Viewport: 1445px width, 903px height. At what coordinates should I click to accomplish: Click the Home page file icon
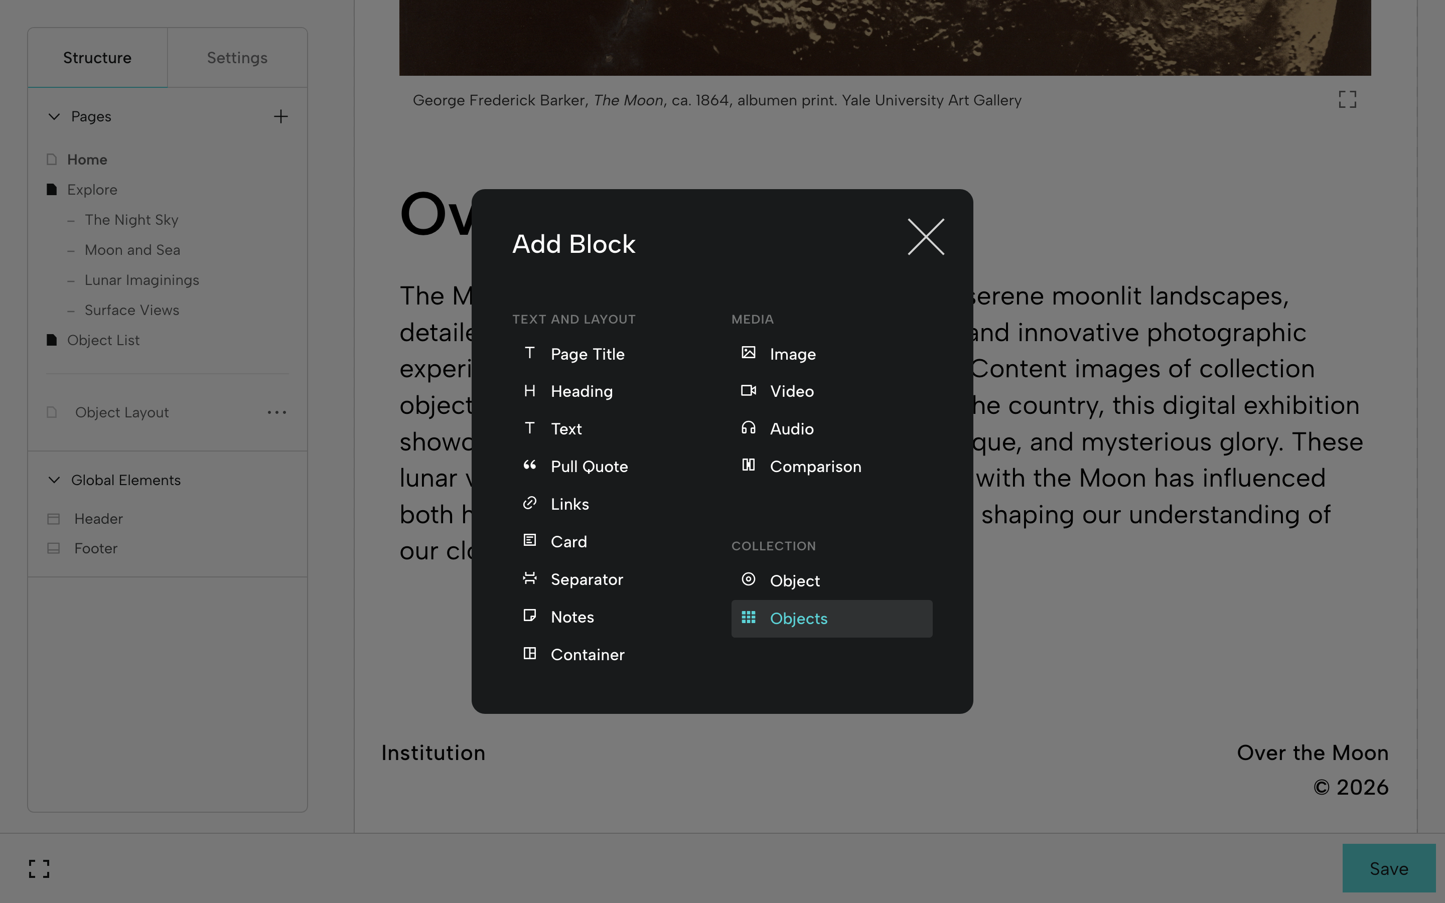[x=52, y=160]
